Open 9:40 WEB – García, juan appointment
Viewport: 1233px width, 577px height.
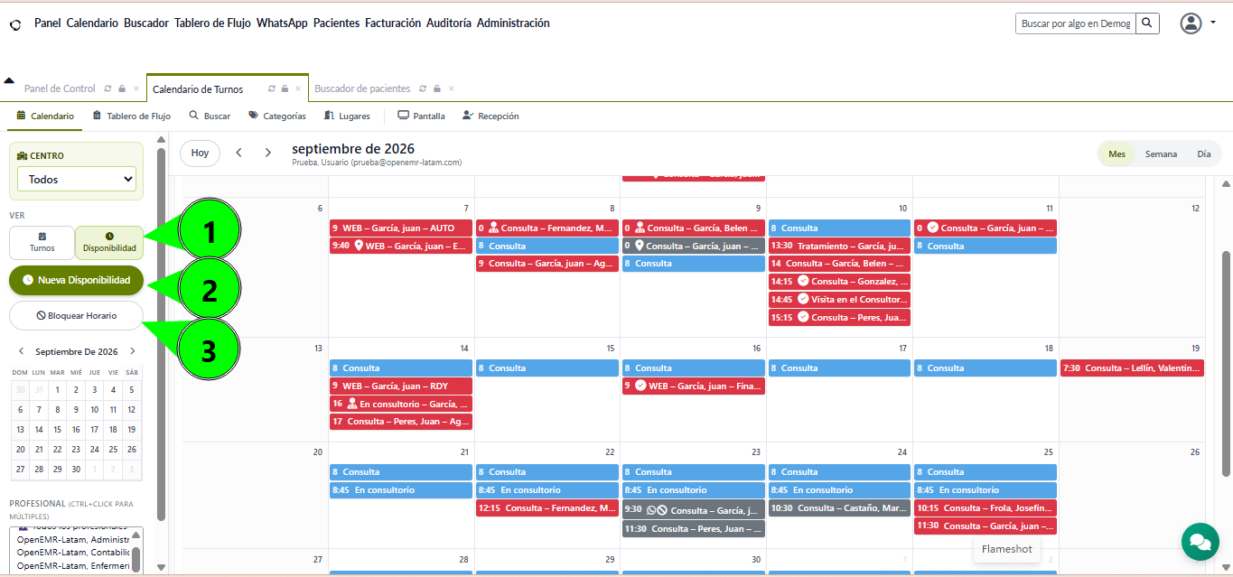point(401,246)
